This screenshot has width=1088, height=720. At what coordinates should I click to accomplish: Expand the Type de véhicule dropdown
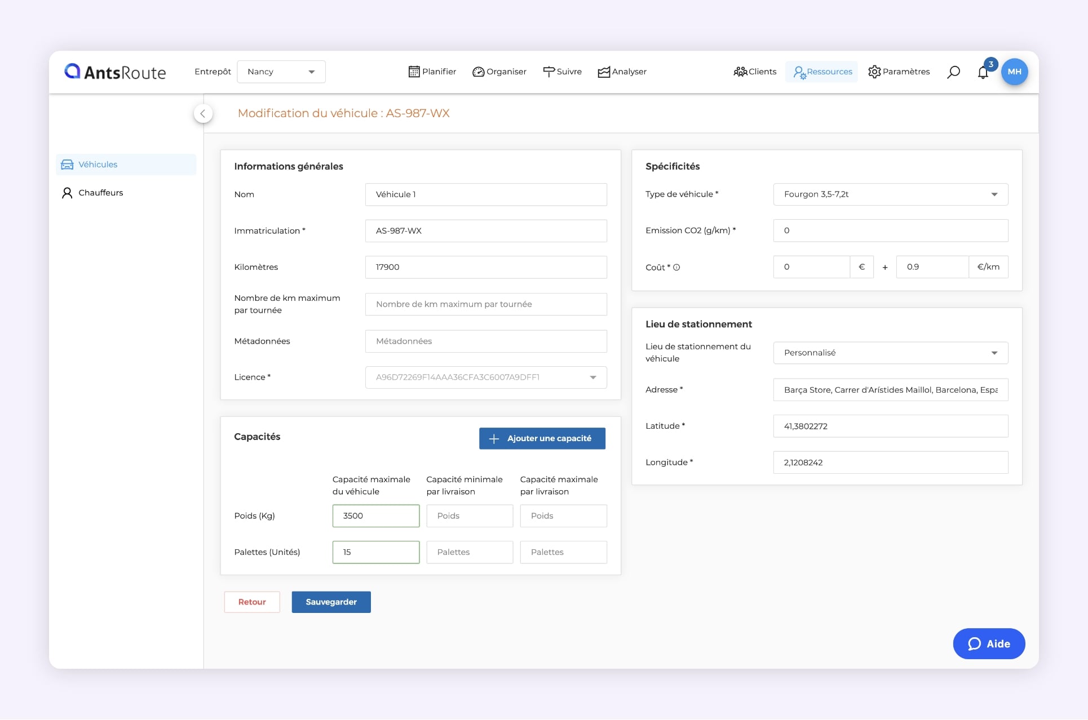click(890, 194)
